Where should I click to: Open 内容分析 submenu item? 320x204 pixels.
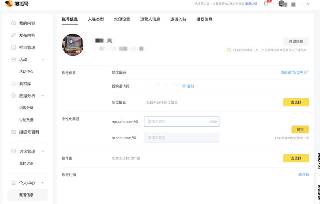26,108
